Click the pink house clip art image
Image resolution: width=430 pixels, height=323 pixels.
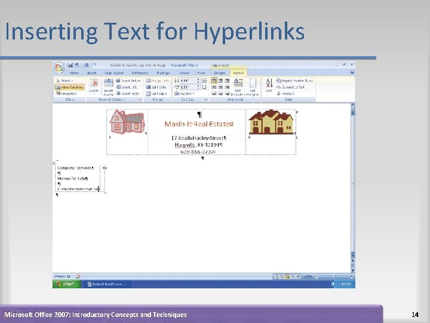click(127, 121)
